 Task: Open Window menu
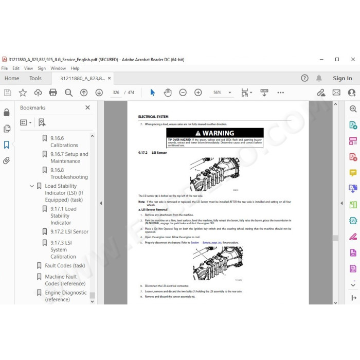(x=58, y=68)
